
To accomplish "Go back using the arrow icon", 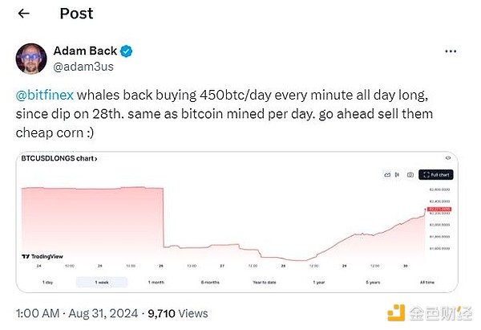I will [23, 13].
